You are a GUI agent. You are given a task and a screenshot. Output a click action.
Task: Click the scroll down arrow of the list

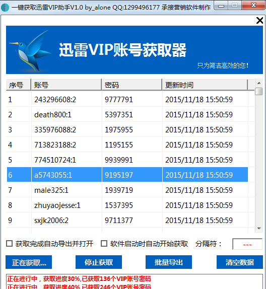pyautogui.click(x=259, y=229)
